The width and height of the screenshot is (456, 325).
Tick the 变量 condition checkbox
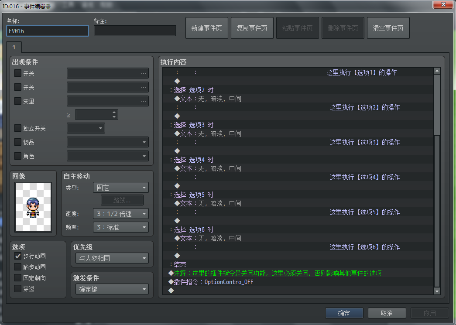[x=18, y=101]
